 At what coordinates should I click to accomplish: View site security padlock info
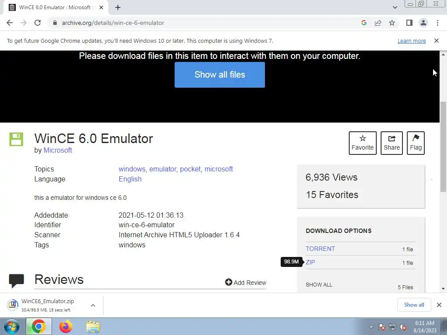55,23
